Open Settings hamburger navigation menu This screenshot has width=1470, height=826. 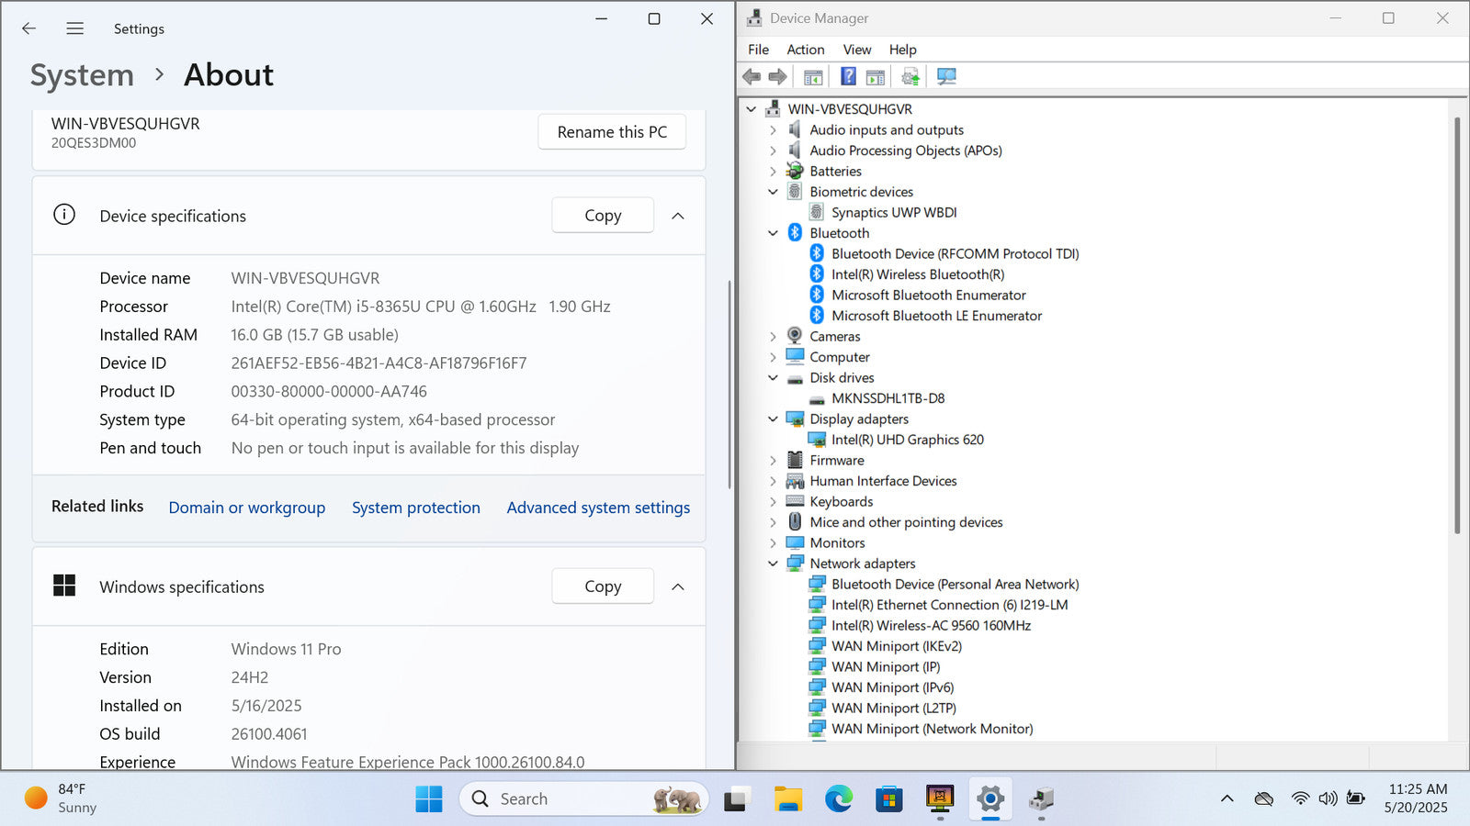[x=75, y=28]
